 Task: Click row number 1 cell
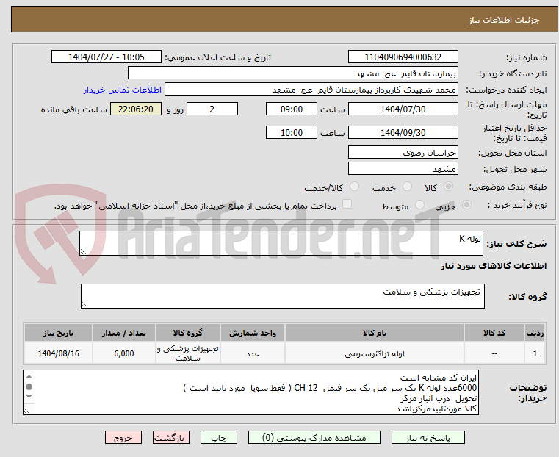pyautogui.click(x=535, y=353)
